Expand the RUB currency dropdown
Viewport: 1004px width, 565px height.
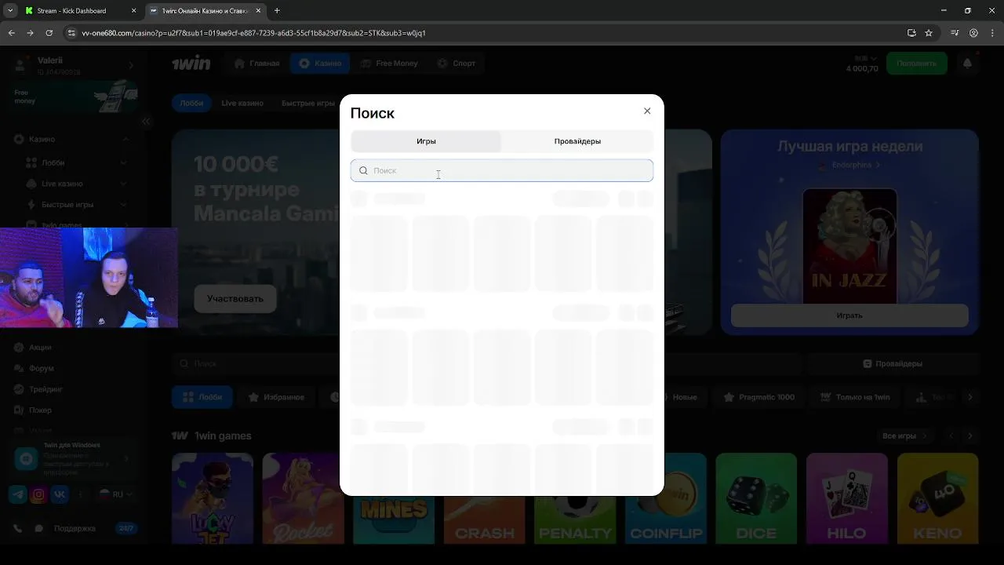866,58
